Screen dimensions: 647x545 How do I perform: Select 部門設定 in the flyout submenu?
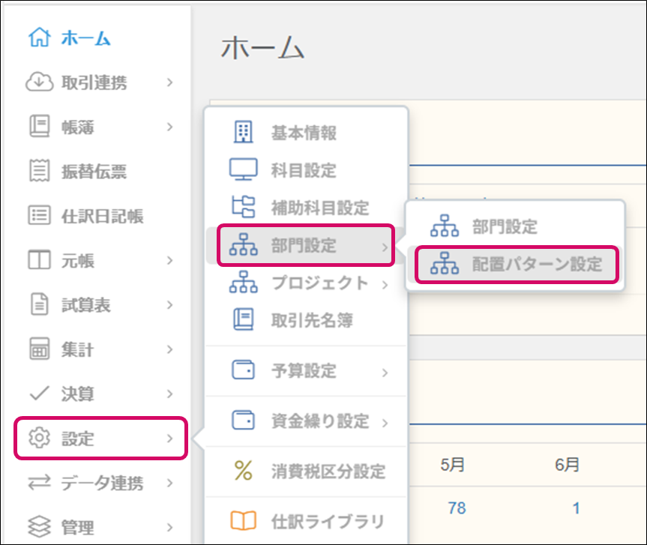[x=505, y=226]
